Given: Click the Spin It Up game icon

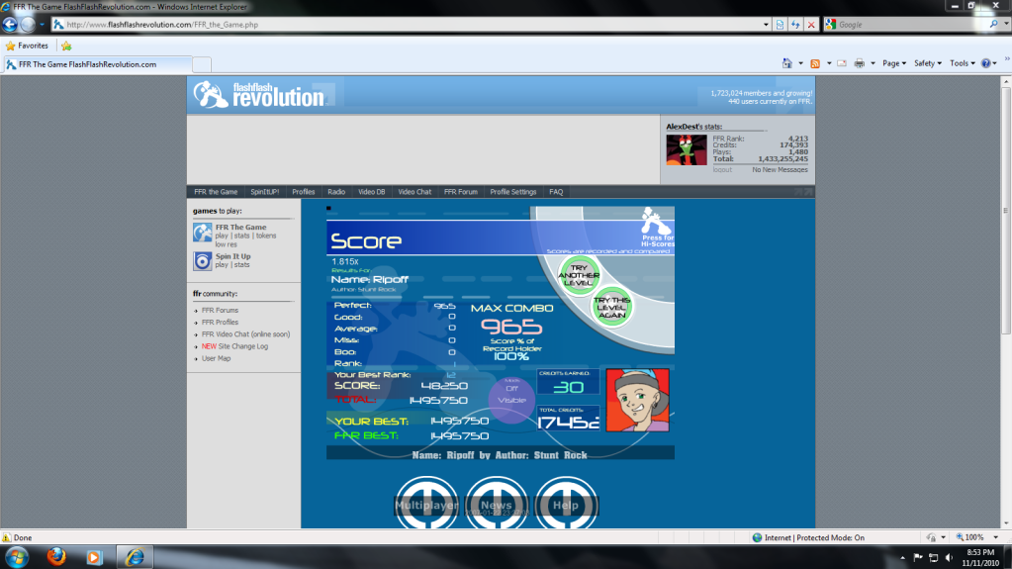Looking at the screenshot, I should [202, 260].
